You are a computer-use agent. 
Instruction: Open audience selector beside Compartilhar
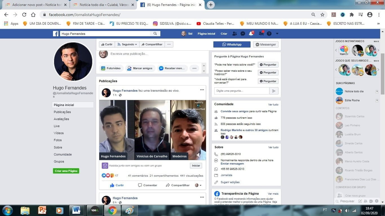point(198,185)
